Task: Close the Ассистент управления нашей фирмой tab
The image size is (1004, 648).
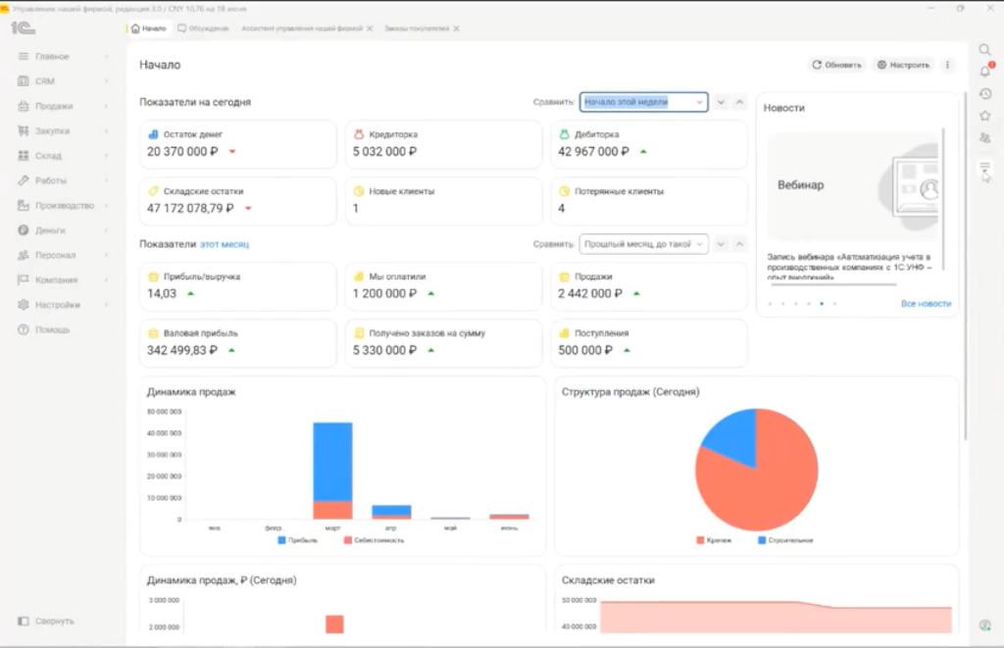Action: coord(370,28)
